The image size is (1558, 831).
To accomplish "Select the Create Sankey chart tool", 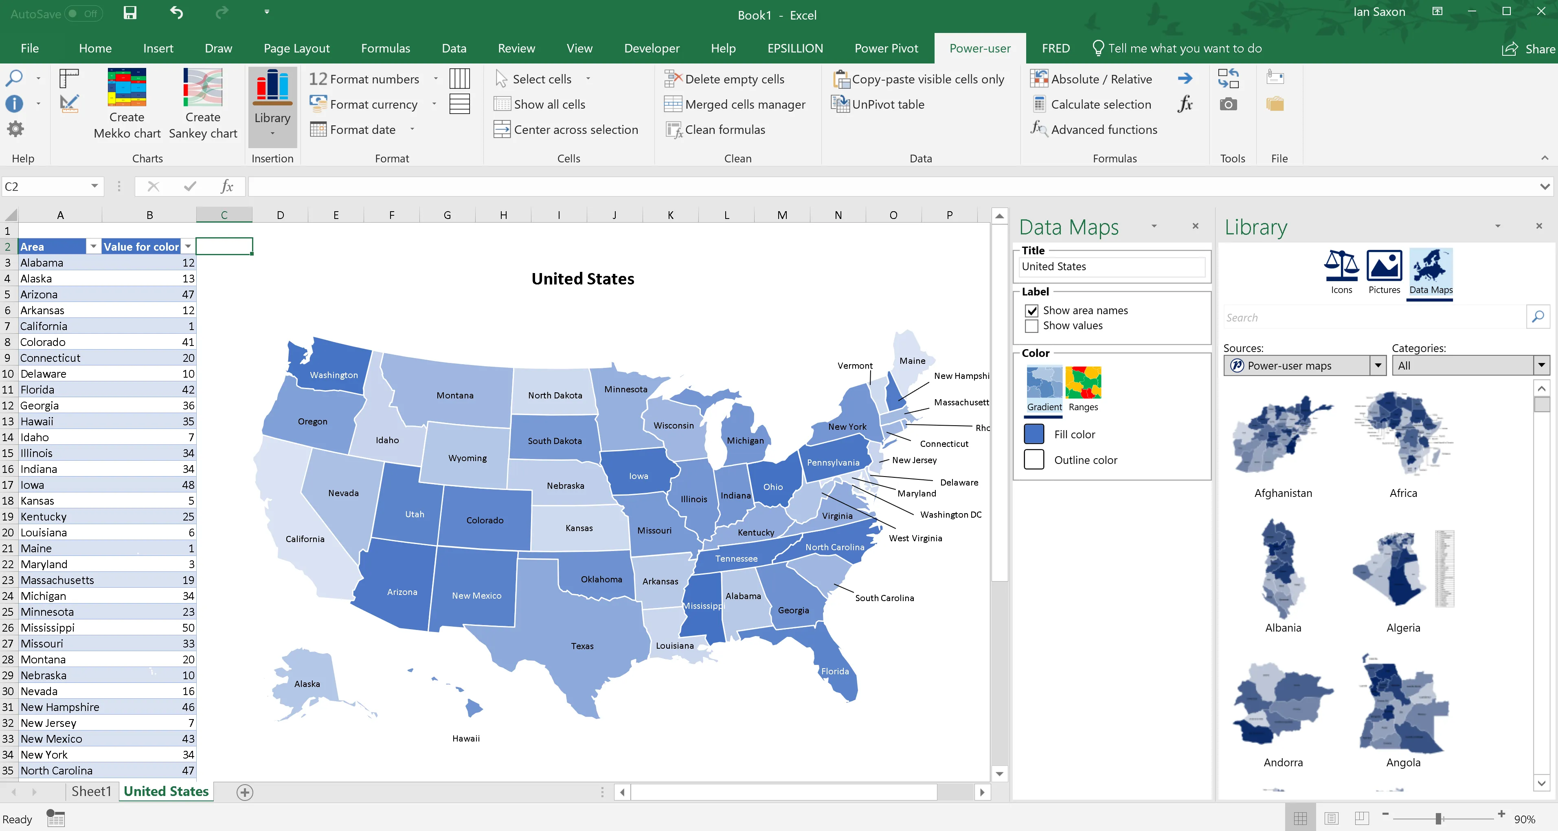I will [203, 104].
